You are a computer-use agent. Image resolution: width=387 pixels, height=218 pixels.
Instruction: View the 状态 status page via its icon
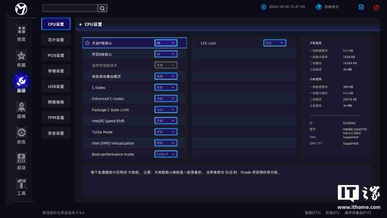[21, 136]
